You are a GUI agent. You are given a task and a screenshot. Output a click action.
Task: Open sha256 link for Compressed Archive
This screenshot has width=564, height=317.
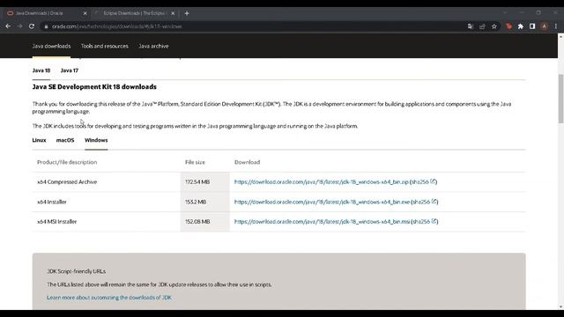(423, 182)
